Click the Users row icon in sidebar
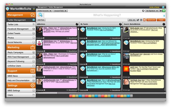Image resolution: width=171 pixels, height=108 pixels. click(34, 95)
